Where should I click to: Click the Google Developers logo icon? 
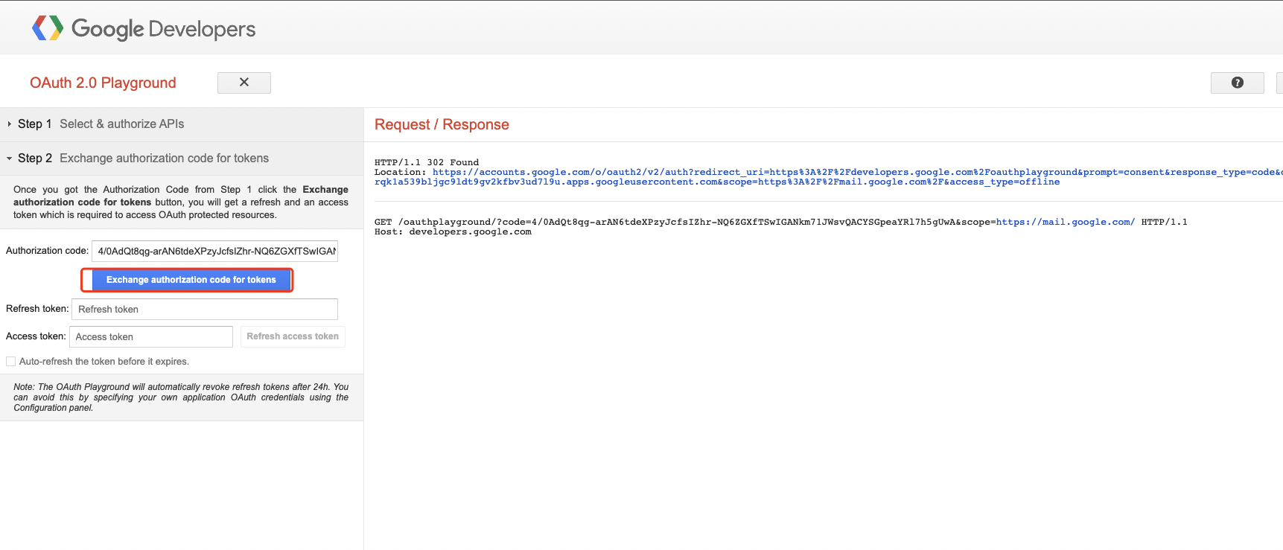tap(48, 28)
